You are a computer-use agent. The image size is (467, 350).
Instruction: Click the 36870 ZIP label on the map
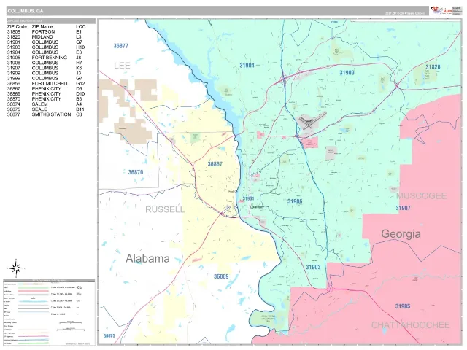[136, 172]
